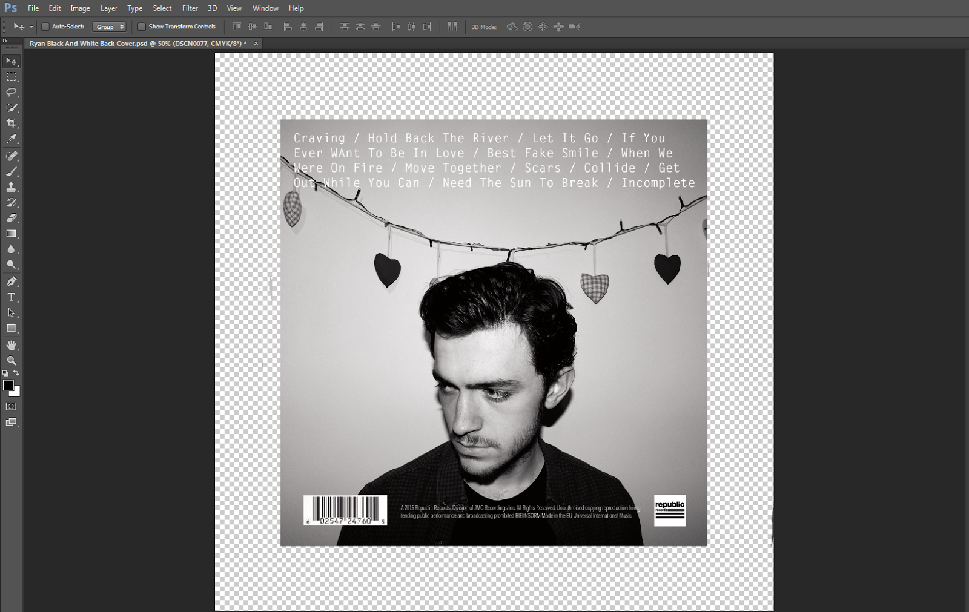This screenshot has width=969, height=612.
Task: Click Align Top Edges button
Action: point(237,27)
